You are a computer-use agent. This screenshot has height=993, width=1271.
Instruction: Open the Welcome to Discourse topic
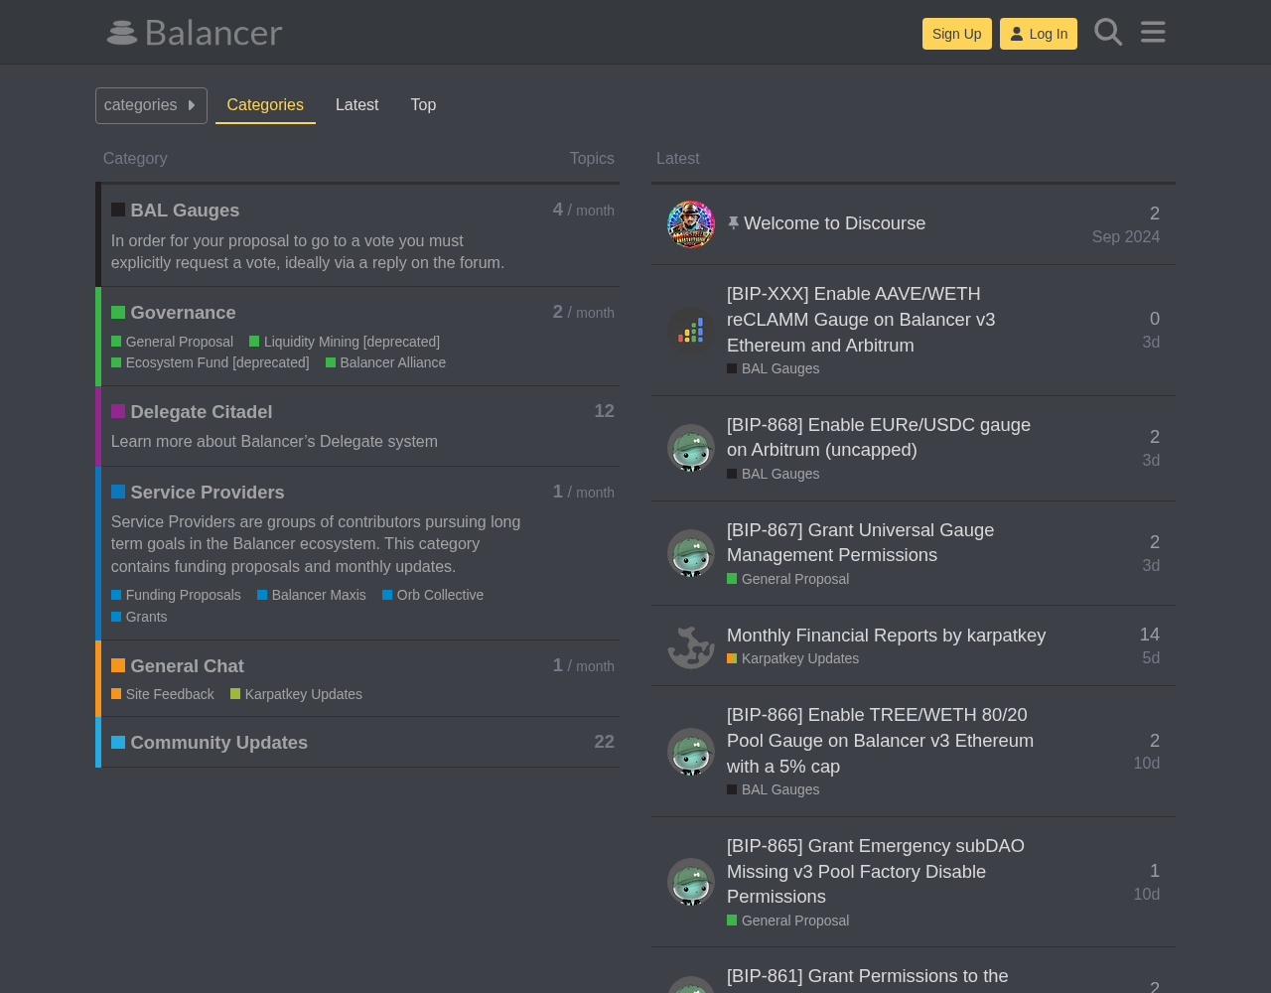834,223
